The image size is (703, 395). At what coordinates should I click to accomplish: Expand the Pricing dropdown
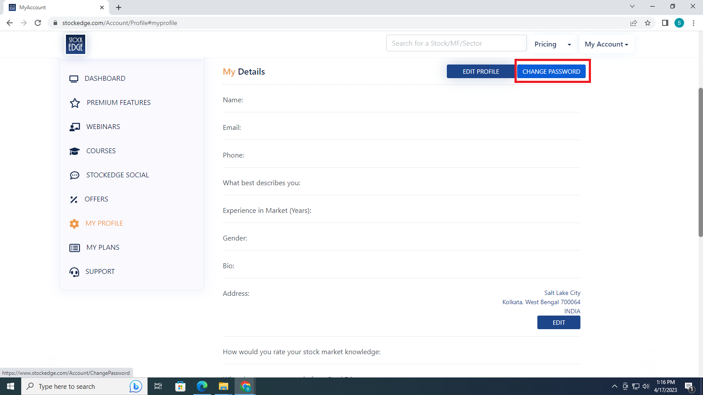552,44
